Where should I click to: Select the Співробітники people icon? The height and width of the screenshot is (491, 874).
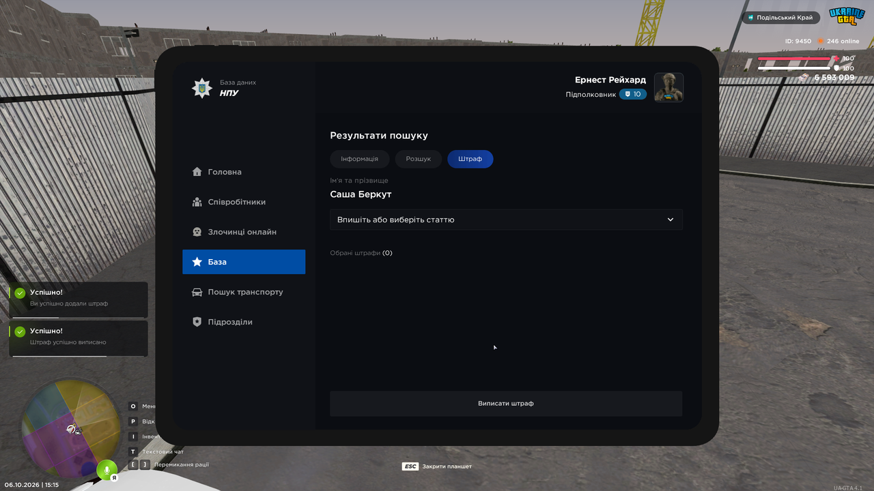coord(197,202)
